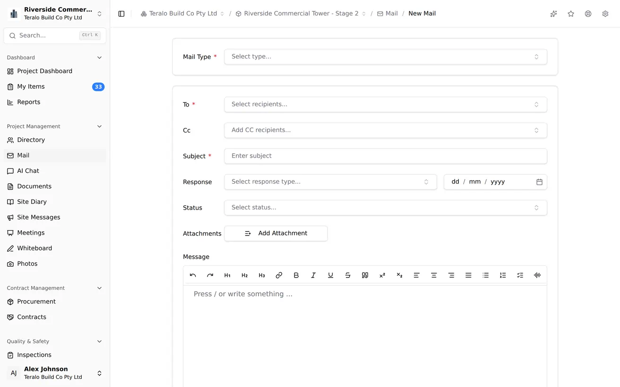Toggle strikethrough formatting
The height and width of the screenshot is (387, 620).
pyautogui.click(x=348, y=275)
